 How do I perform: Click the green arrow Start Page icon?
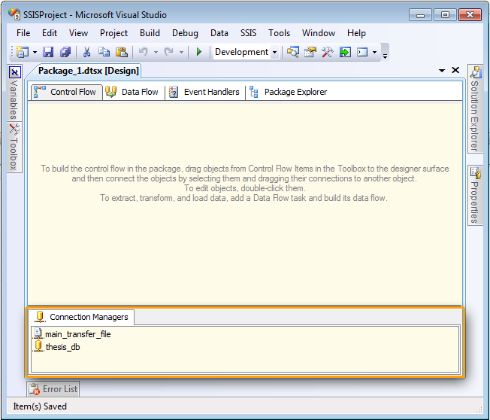(345, 52)
